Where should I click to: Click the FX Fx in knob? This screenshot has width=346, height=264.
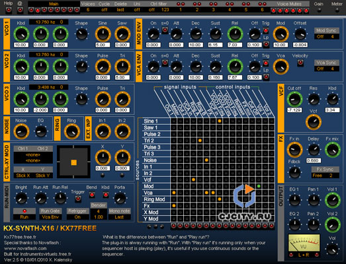point(294,150)
